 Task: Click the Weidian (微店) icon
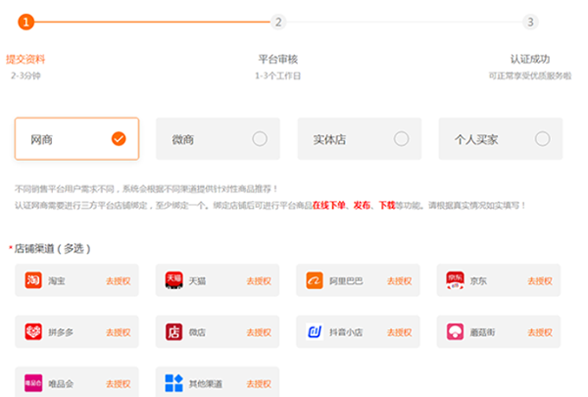point(174,331)
